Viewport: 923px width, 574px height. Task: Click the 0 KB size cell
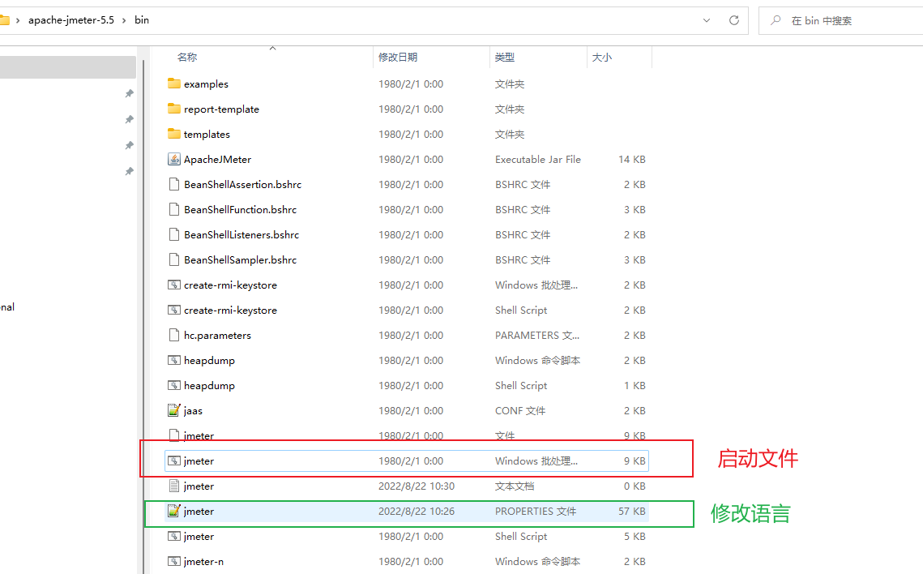point(635,486)
